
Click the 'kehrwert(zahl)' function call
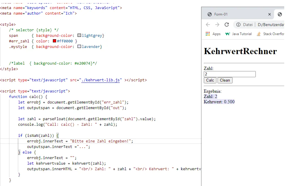(88, 163)
